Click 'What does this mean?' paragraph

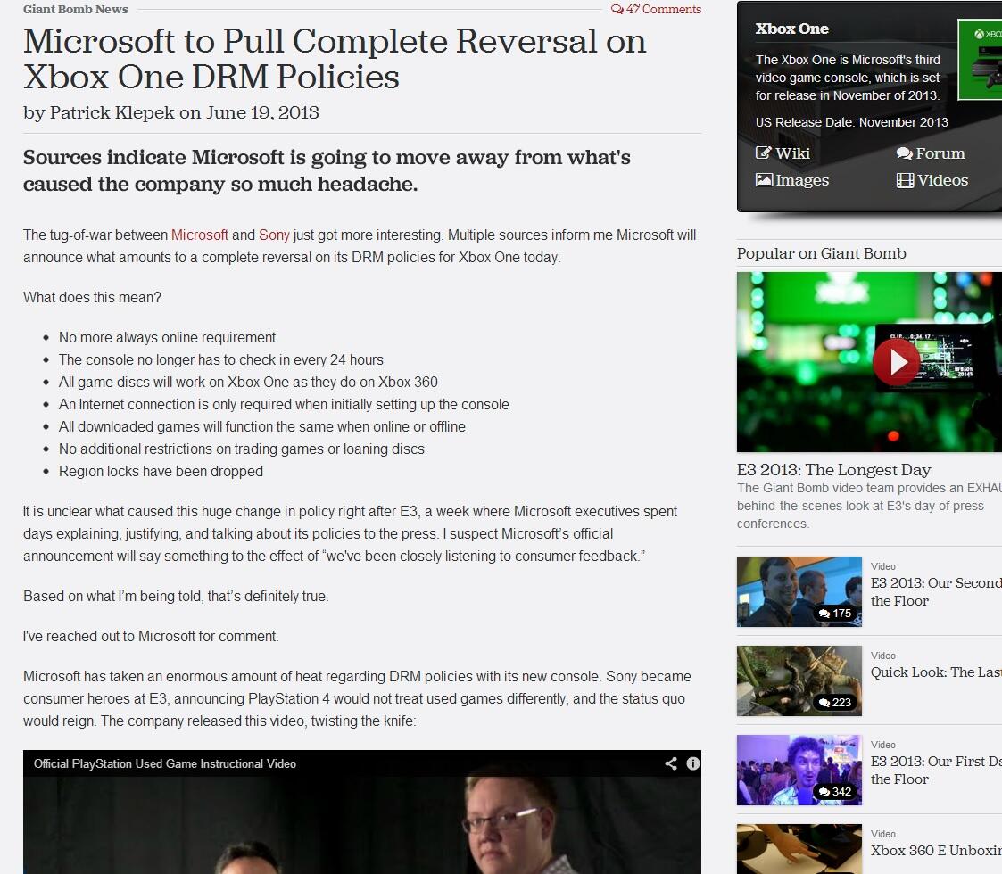(x=92, y=297)
